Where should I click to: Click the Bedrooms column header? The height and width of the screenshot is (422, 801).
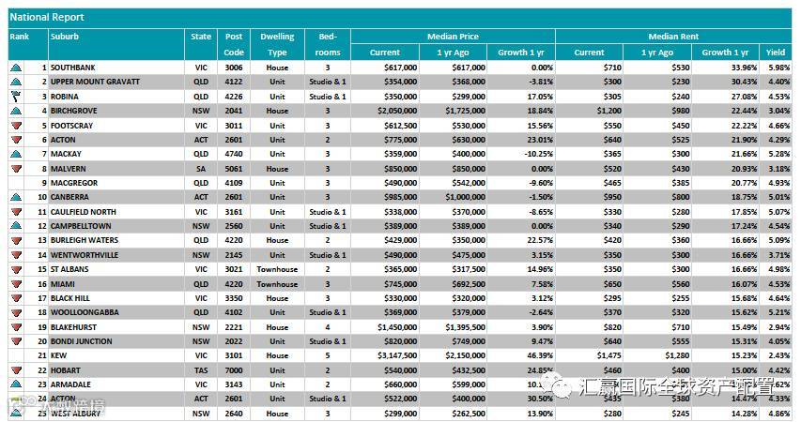click(328, 44)
